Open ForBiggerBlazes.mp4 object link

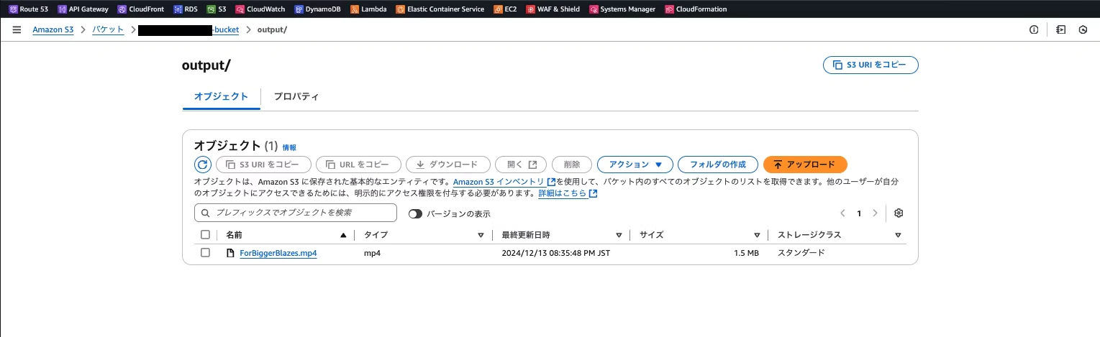point(278,253)
